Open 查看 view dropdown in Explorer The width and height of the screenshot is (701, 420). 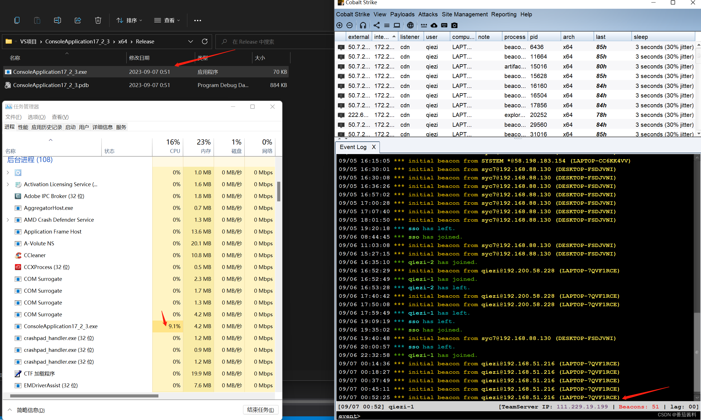click(167, 20)
